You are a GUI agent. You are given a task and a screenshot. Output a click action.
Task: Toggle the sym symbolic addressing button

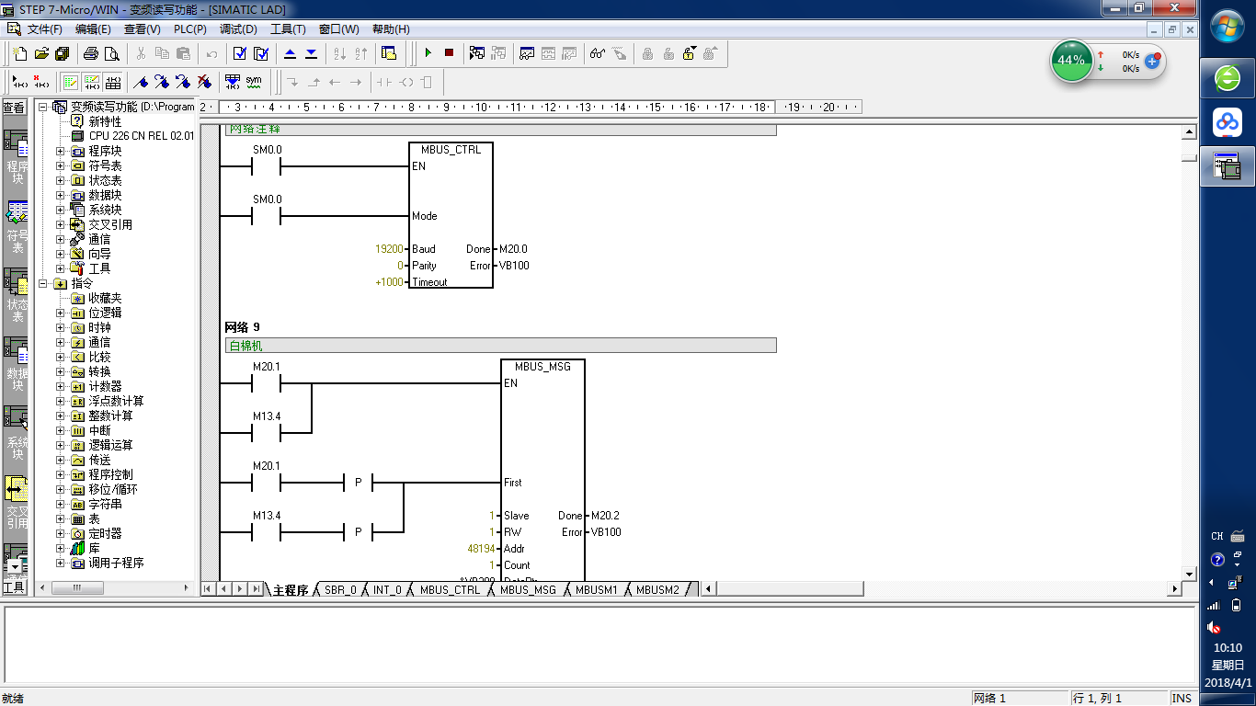(x=254, y=82)
